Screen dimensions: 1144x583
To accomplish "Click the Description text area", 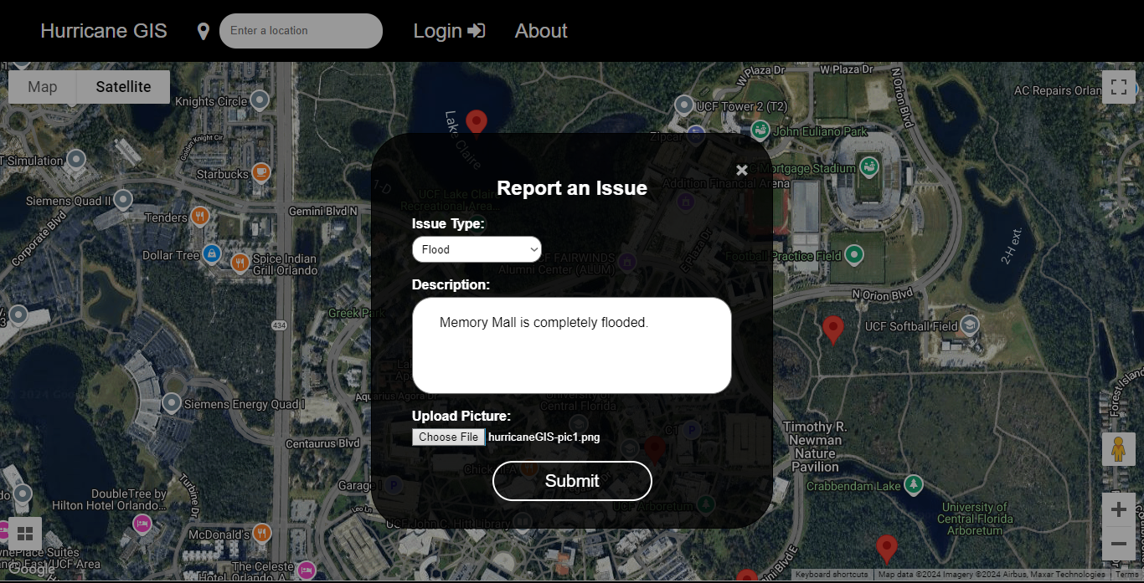I will pyautogui.click(x=572, y=345).
